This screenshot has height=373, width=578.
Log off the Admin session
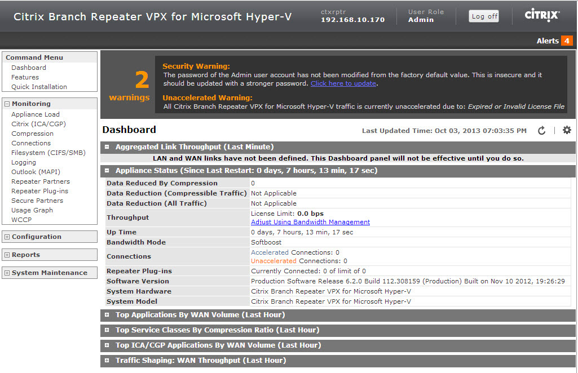coord(484,16)
